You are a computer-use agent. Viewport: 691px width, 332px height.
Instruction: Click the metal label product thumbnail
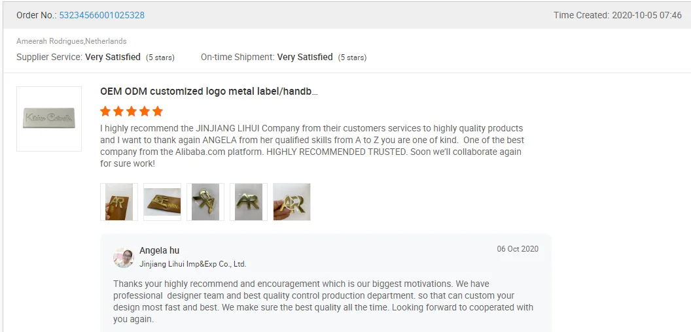tap(49, 119)
